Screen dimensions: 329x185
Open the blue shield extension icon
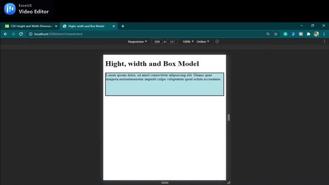(293, 34)
